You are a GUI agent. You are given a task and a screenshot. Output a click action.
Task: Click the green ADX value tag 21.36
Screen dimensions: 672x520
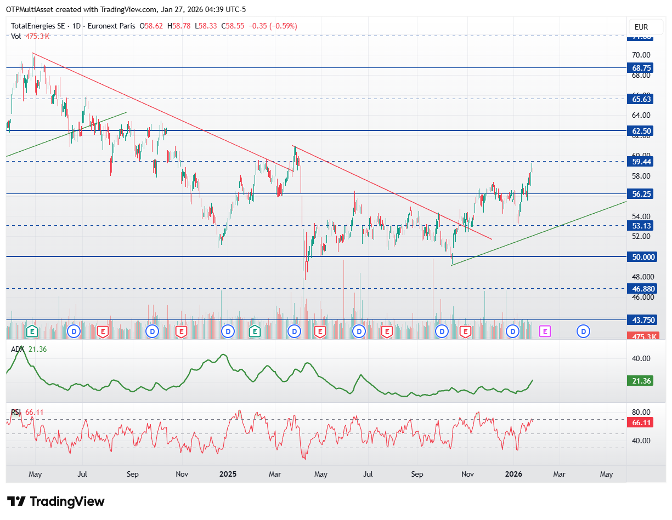point(641,381)
